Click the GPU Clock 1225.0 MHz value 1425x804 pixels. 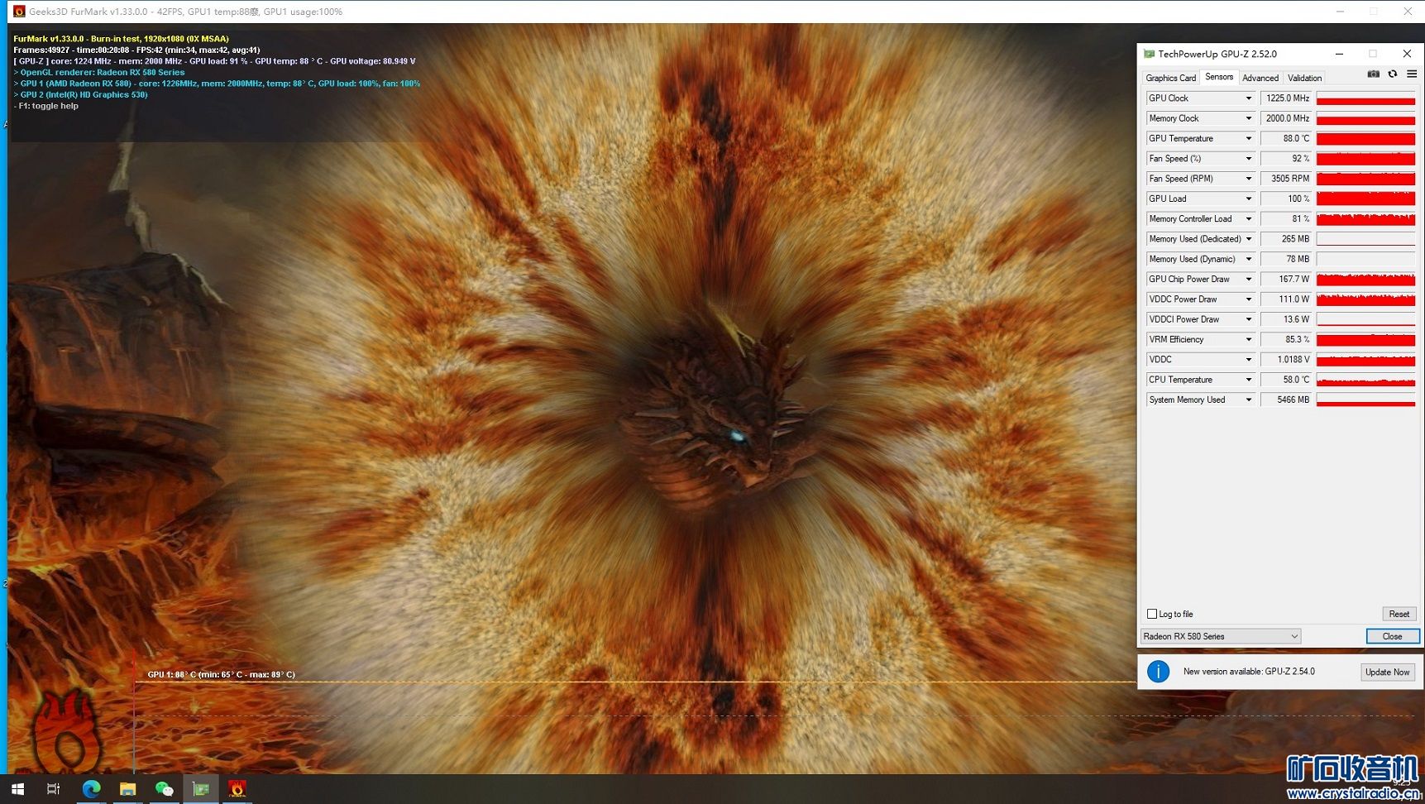[x=1286, y=98]
